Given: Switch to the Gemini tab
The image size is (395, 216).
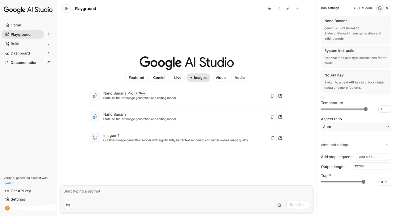Looking at the screenshot, I should (159, 78).
